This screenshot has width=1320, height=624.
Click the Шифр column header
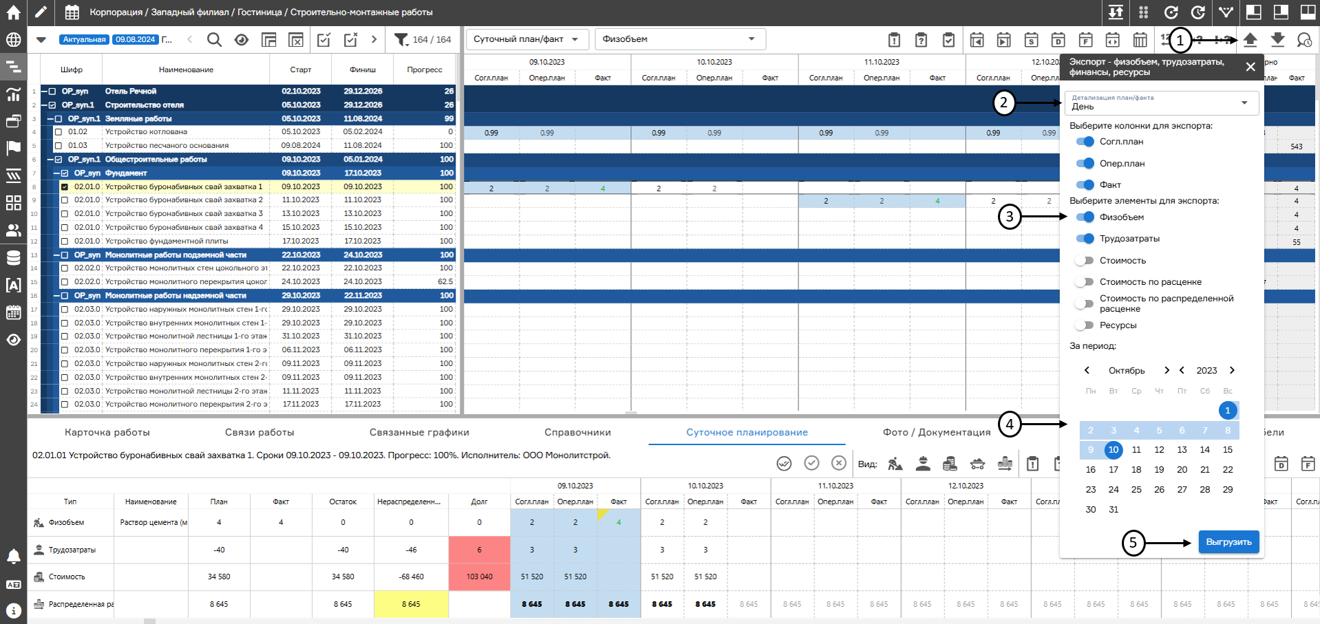click(72, 69)
